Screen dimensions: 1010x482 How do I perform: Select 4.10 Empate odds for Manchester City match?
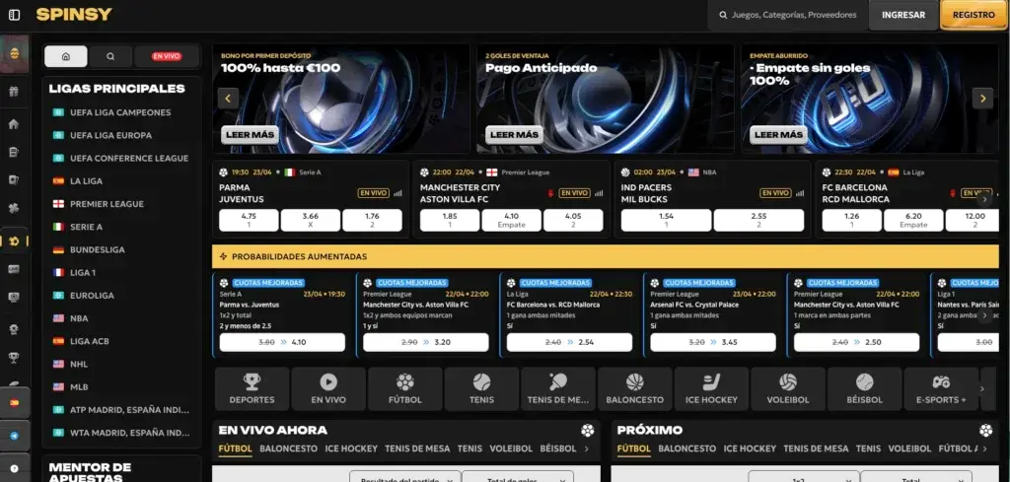512,220
